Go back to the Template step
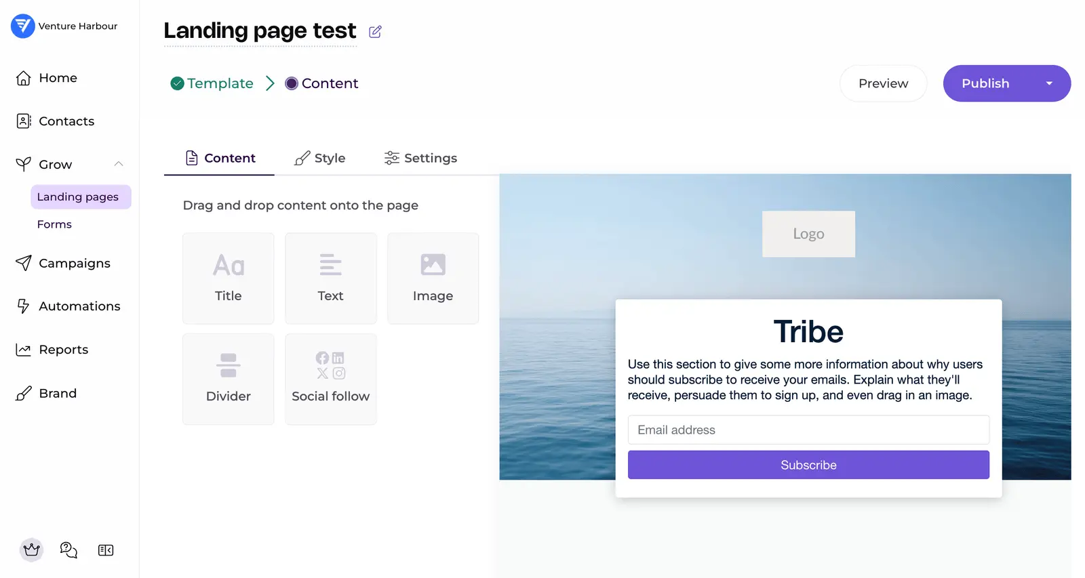This screenshot has width=1085, height=578. (212, 83)
